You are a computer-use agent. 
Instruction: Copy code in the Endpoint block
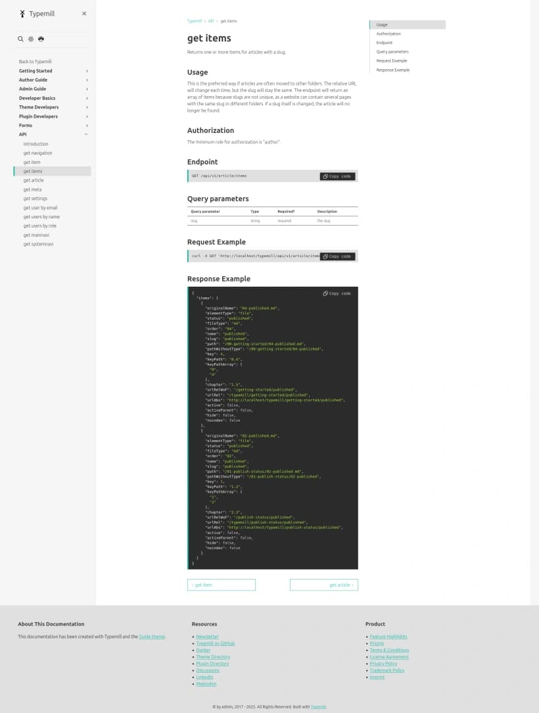point(337,176)
